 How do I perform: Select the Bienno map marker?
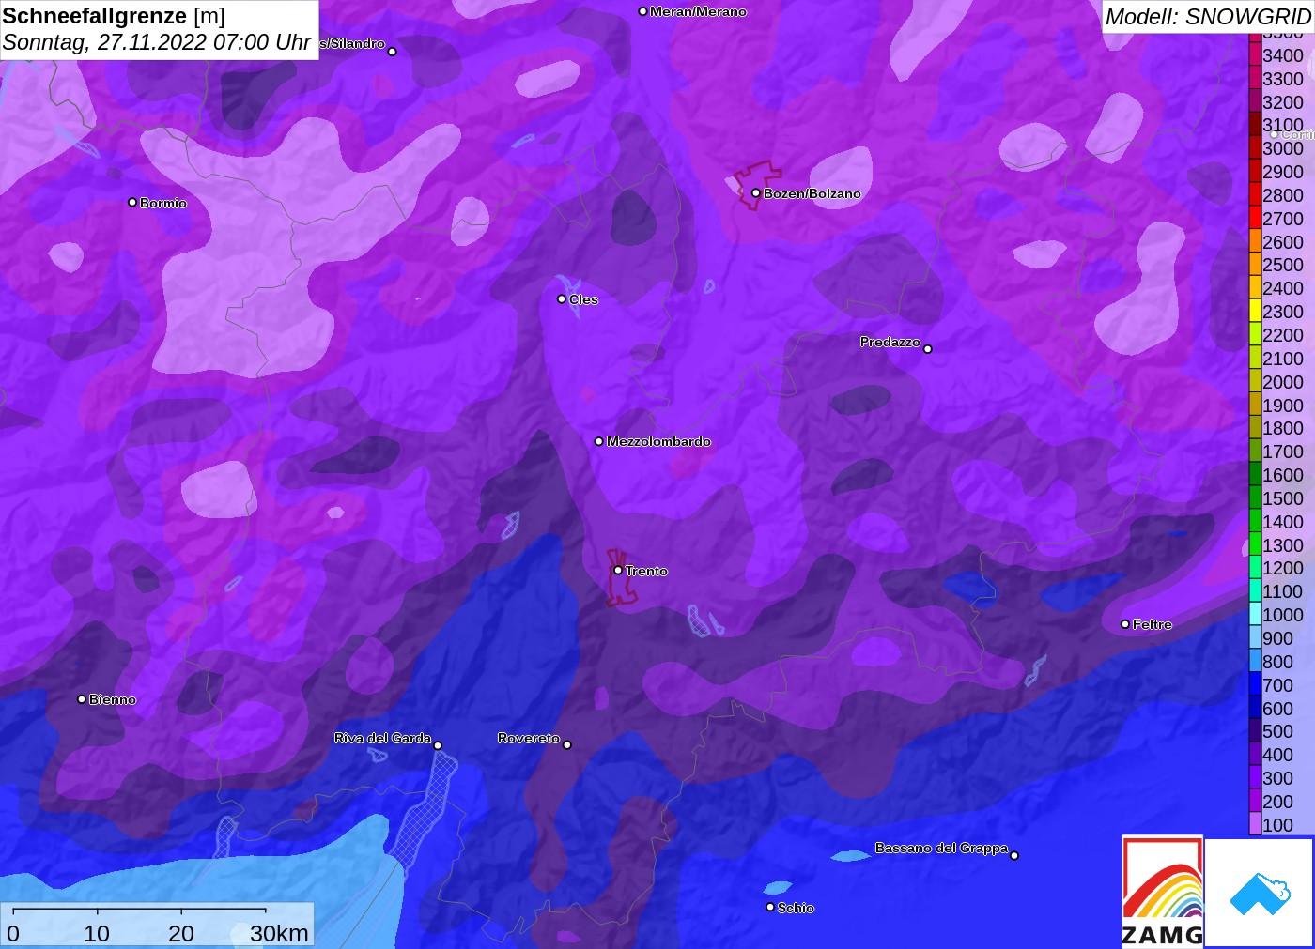click(x=82, y=699)
